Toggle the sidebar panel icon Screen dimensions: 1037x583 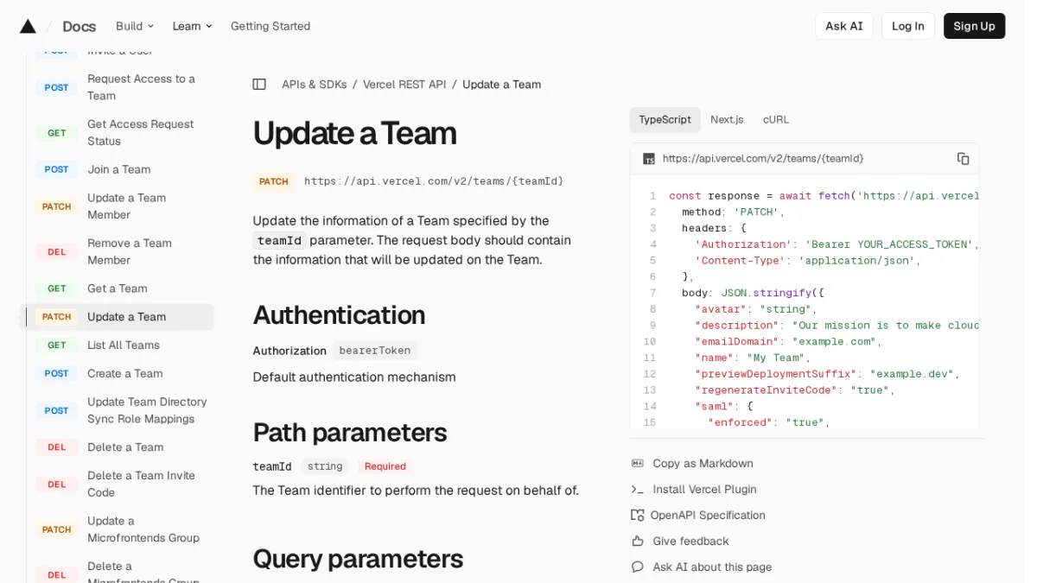coord(259,85)
